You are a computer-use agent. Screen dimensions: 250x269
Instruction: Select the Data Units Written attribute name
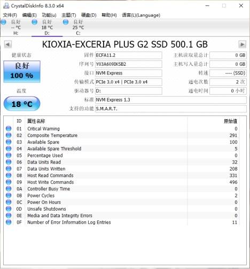click(46, 168)
